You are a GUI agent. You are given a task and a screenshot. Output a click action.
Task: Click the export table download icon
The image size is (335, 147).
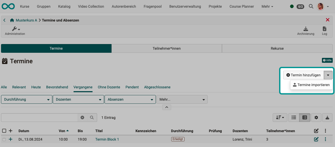[327, 118]
